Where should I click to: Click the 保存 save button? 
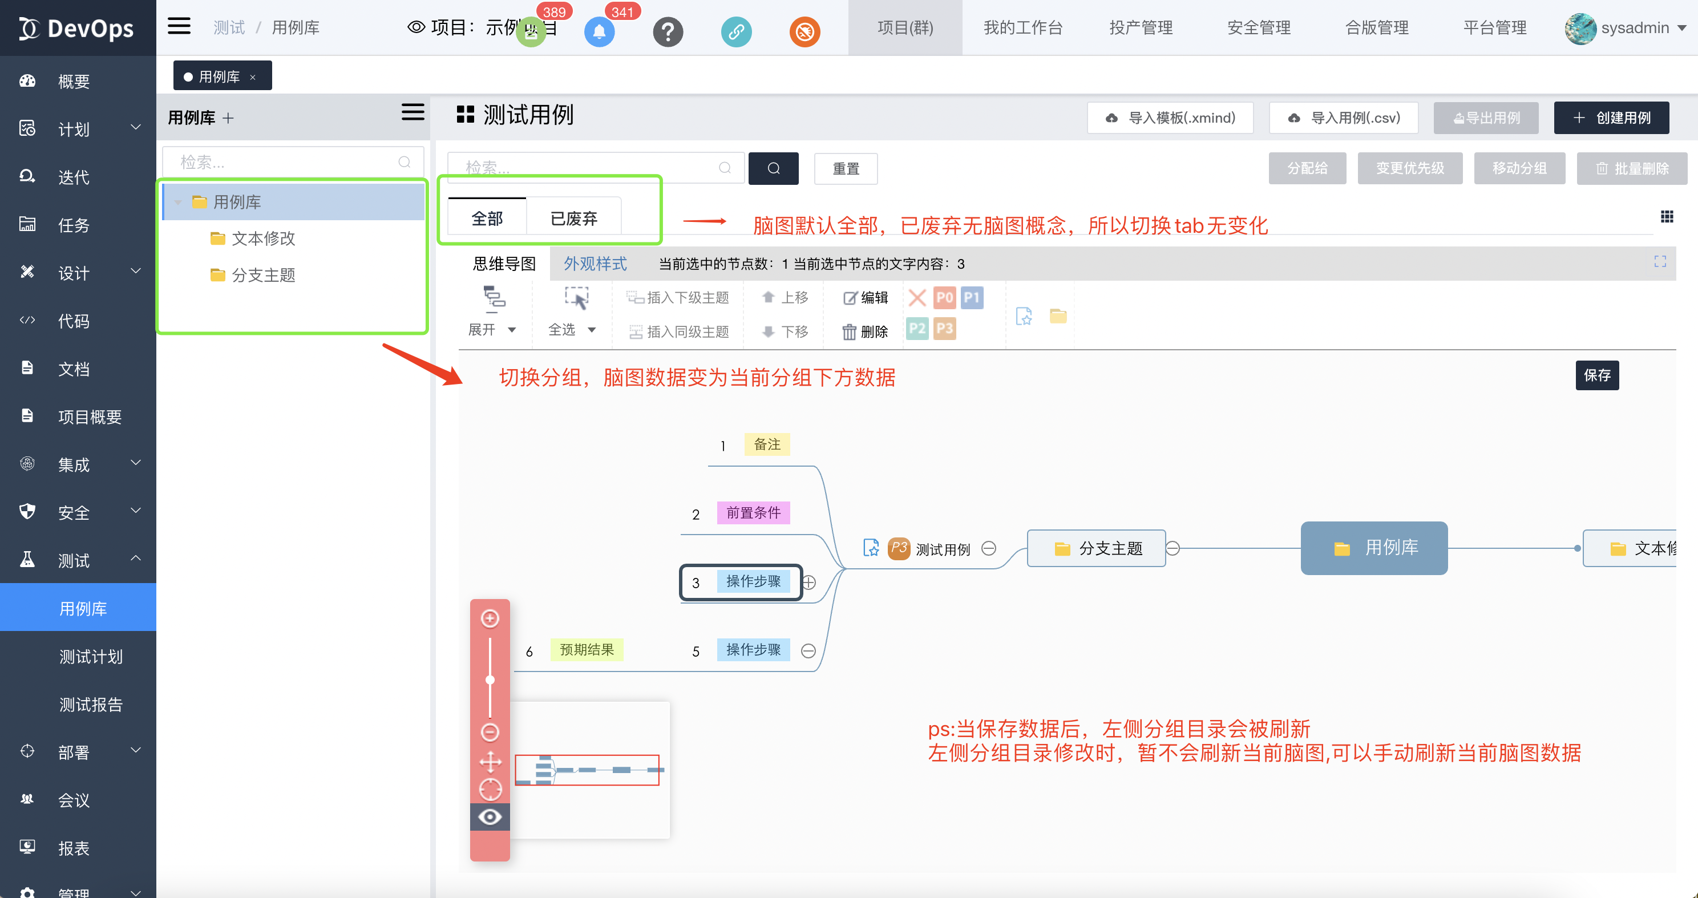pos(1596,375)
